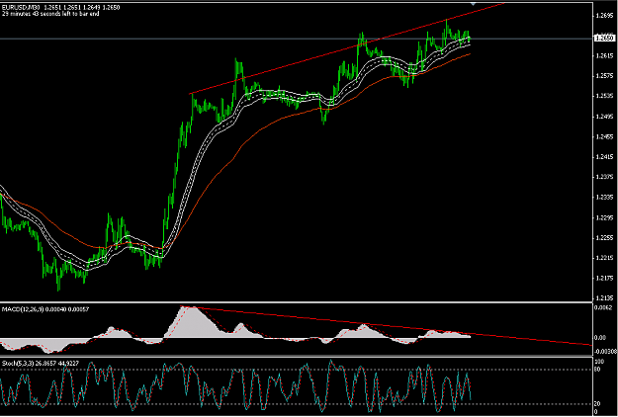
Task: Click the -0.00308 MACD scale value
Action: [x=605, y=351]
